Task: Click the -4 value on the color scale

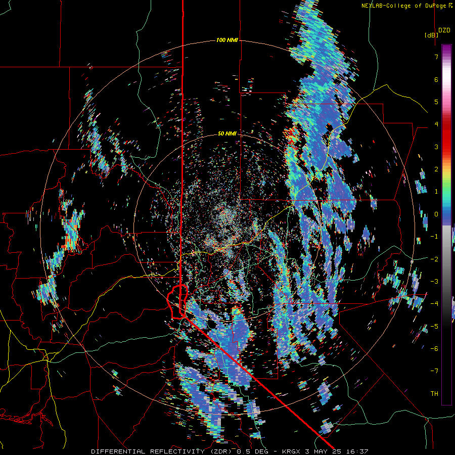Action: 434,303
